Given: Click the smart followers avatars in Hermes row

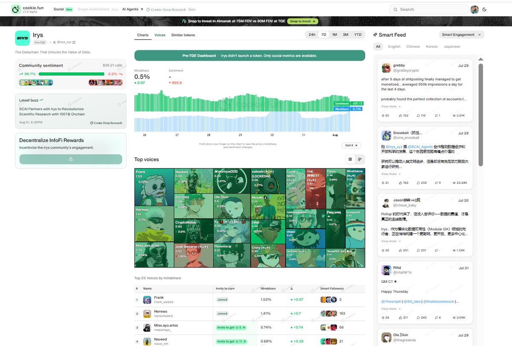Looking at the screenshot, I should click(x=329, y=314).
